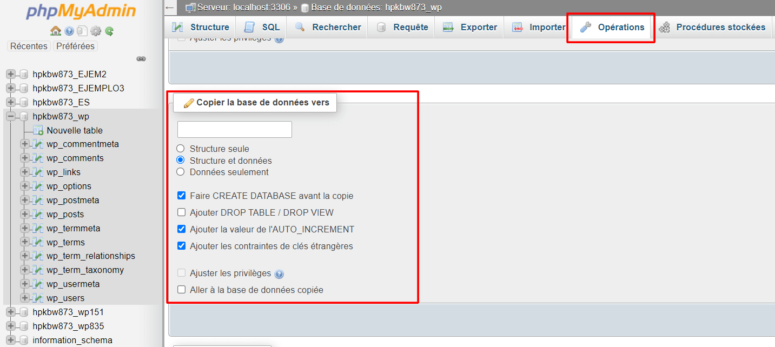The width and height of the screenshot is (775, 347).
Task: Expand the wp_postmeta table node
Action: [24, 201]
